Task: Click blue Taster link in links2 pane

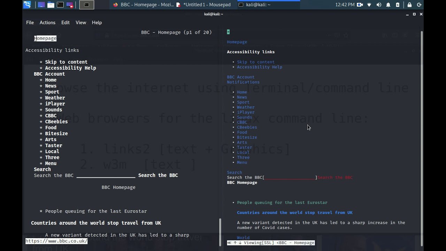Action: click(244, 147)
